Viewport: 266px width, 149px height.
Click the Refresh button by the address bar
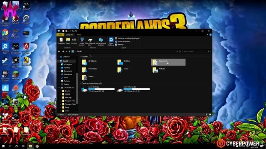click(180, 51)
